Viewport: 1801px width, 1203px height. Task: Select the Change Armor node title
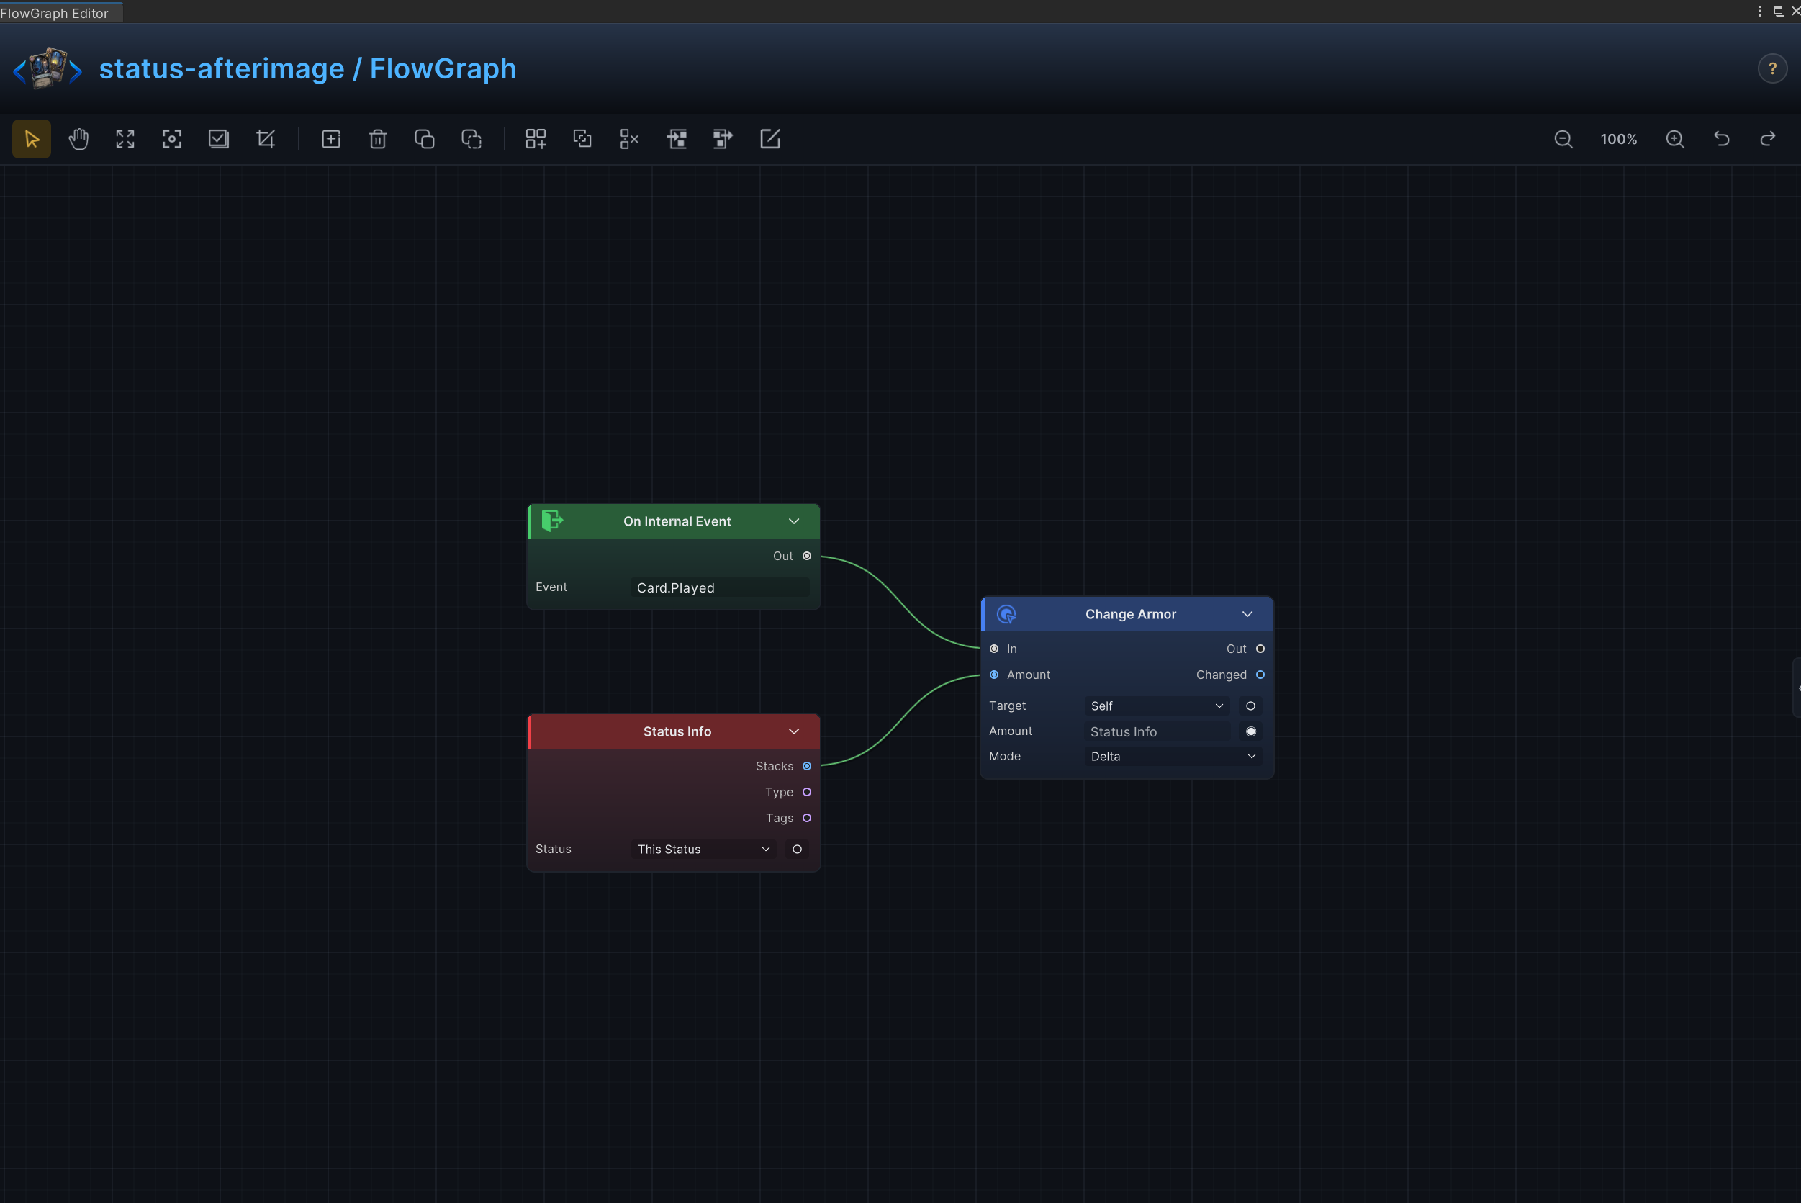1131,615
